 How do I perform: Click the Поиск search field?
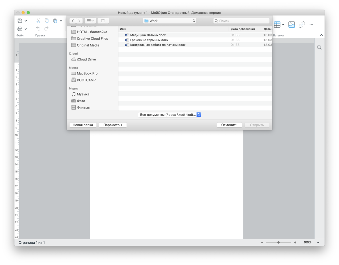click(242, 21)
